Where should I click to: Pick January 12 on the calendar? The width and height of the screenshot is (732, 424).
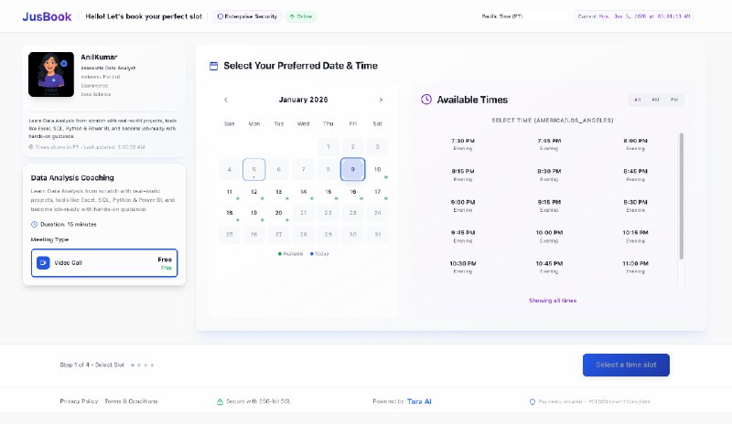(x=253, y=192)
